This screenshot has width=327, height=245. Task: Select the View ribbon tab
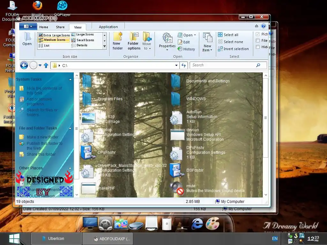pyautogui.click(x=78, y=27)
